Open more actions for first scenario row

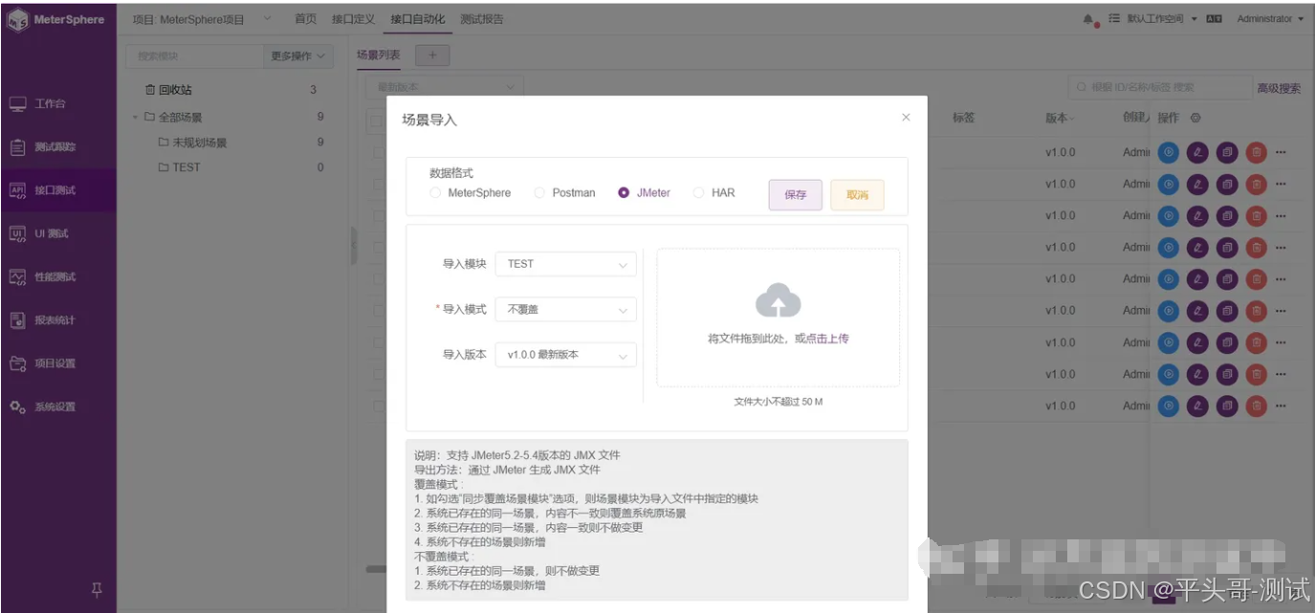click(x=1282, y=152)
